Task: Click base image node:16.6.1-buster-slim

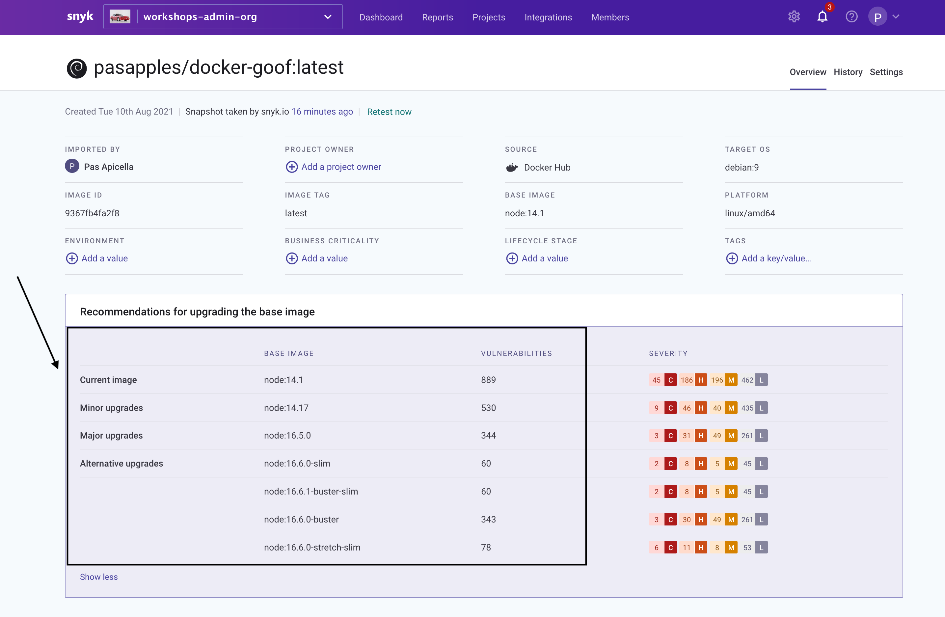Action: click(311, 492)
